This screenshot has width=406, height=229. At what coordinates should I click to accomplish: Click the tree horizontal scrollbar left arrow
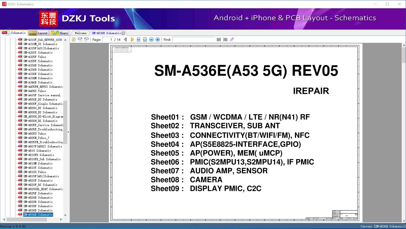click(x=4, y=219)
